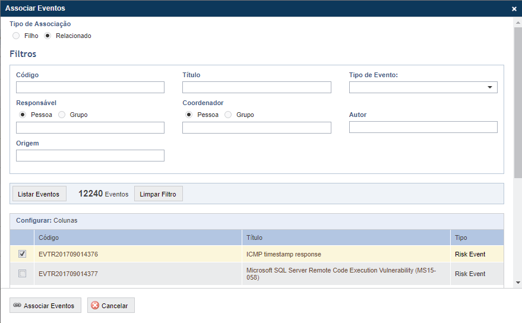Open the Colunas configuration link
Screen dimensions: 522x323
(x=65, y=220)
